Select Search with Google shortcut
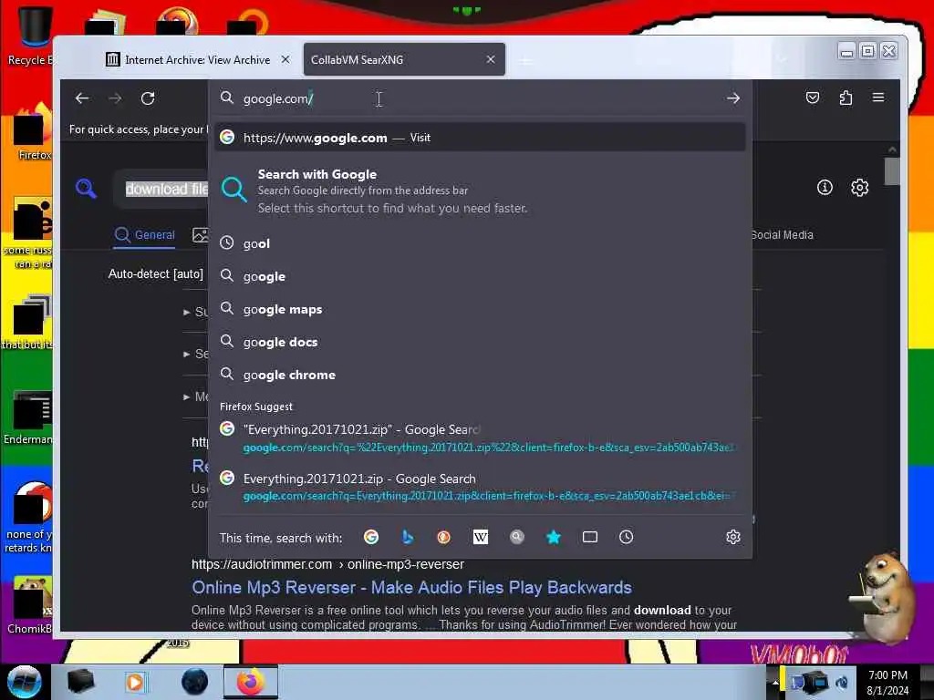934x700 pixels. tap(480, 190)
